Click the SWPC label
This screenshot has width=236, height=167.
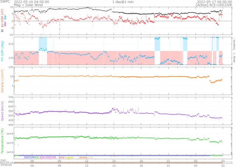(5, 1)
